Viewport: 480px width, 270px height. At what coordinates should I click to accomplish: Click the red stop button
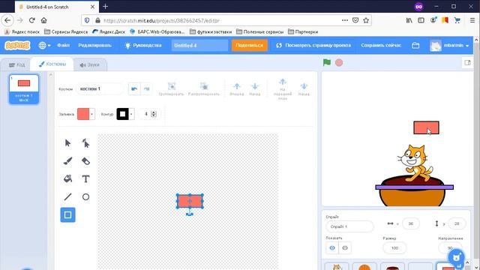[x=339, y=63]
